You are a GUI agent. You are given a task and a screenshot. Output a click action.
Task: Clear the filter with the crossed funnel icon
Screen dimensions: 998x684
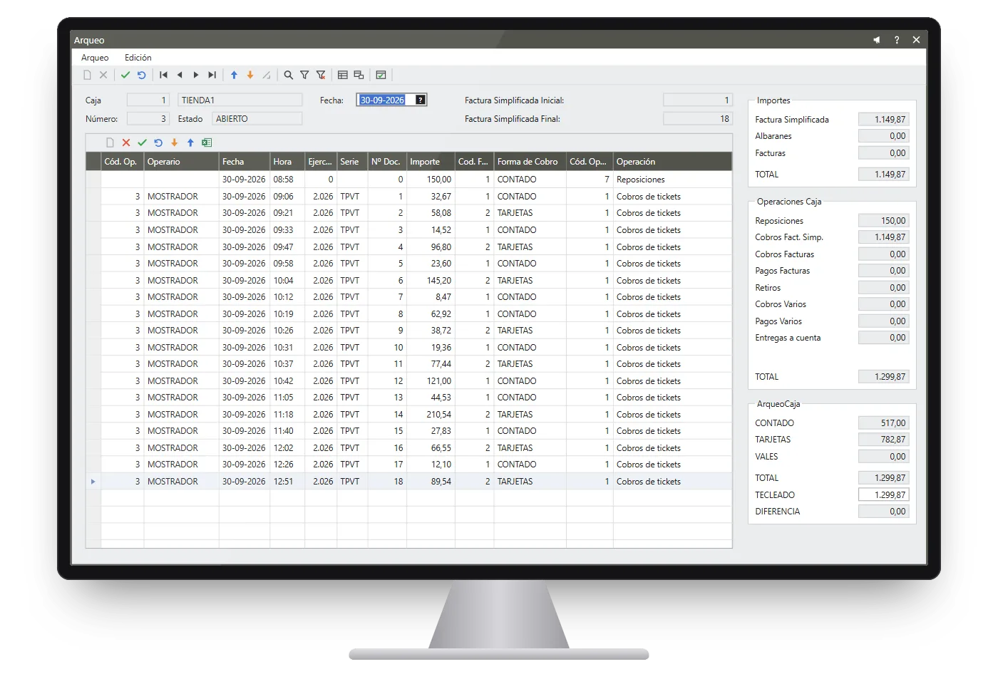click(x=321, y=75)
